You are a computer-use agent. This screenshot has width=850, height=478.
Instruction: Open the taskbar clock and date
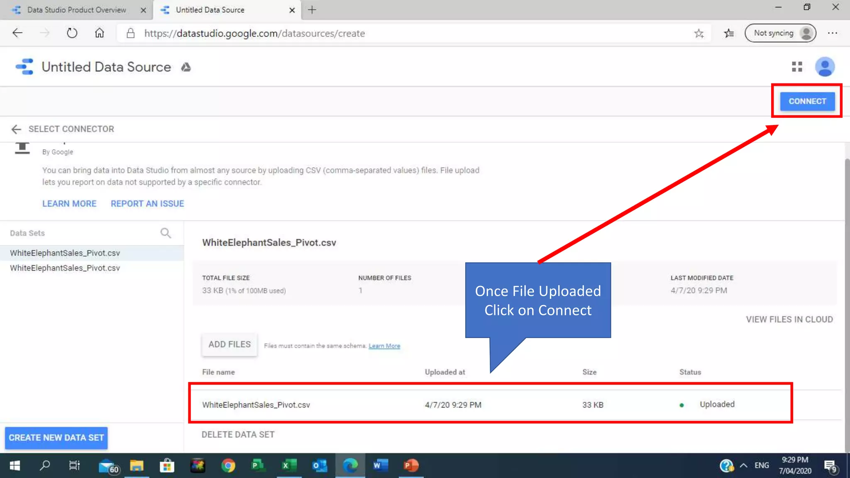click(x=795, y=465)
